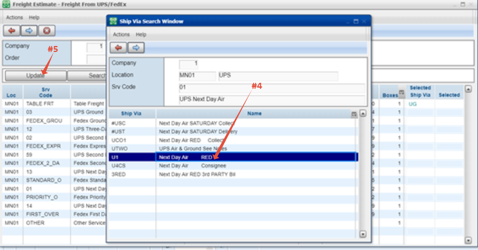
Task: Click Location code field MN01
Action: [197, 76]
